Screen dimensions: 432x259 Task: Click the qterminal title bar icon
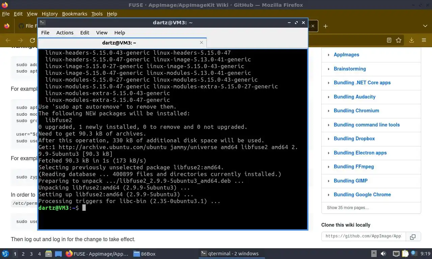pos(42,23)
